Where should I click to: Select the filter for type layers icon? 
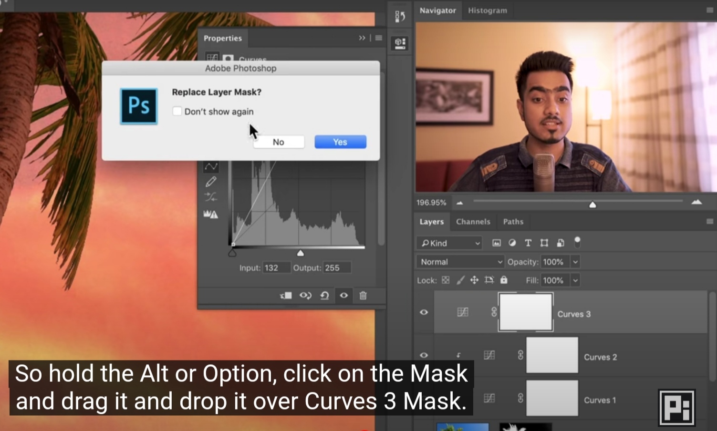(x=528, y=243)
